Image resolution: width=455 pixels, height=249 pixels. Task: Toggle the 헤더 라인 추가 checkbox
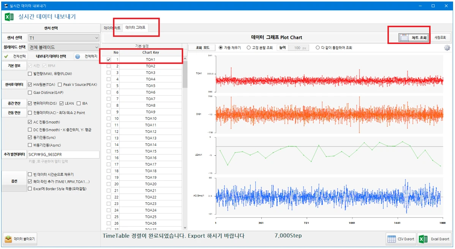coord(30,182)
